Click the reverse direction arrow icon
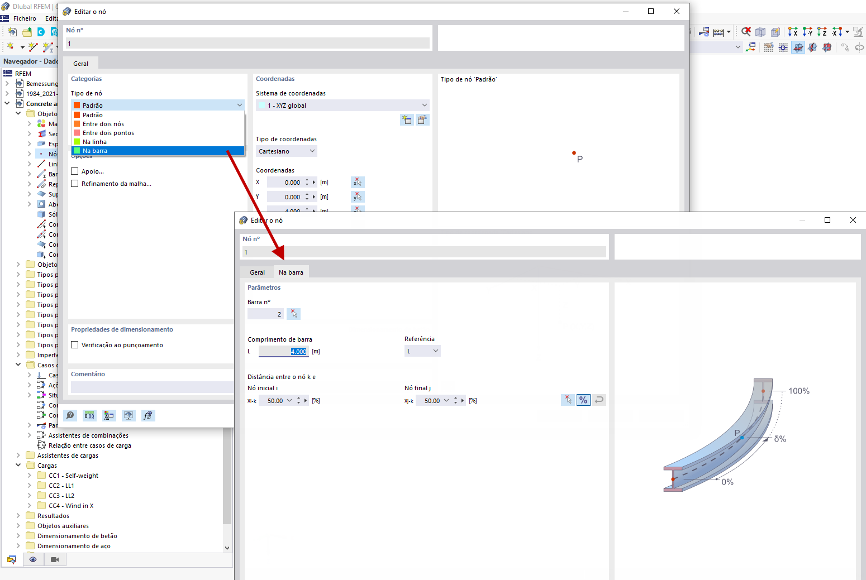 (x=599, y=400)
